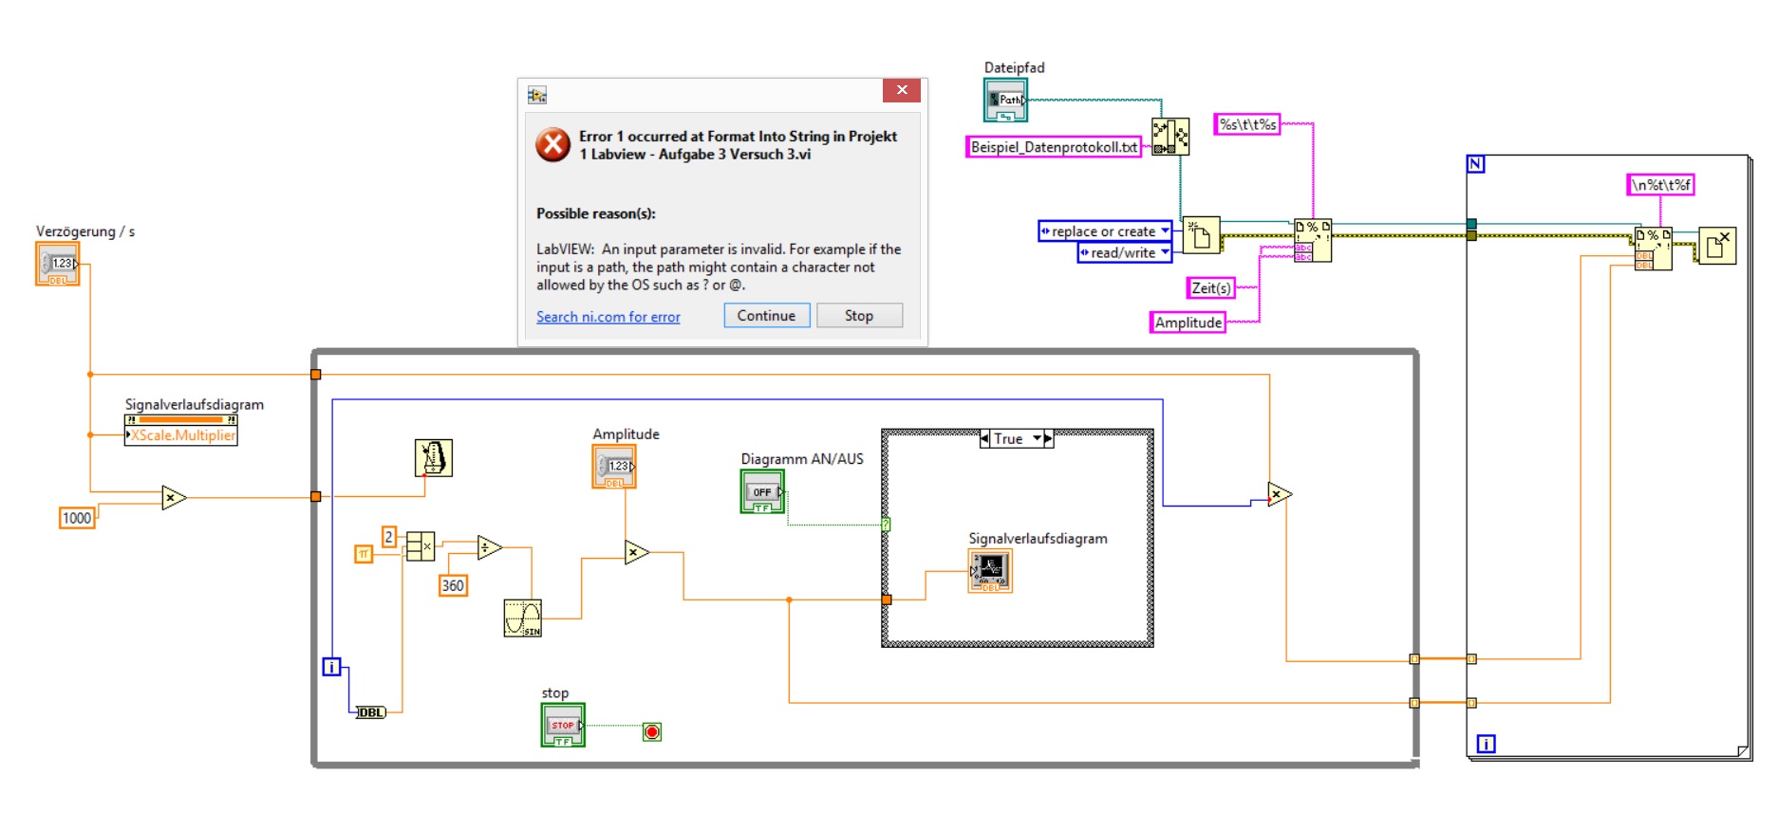Select Signalverlaufsdiagram chart terminal in case structure
The width and height of the screenshot is (1778, 830).
point(990,572)
